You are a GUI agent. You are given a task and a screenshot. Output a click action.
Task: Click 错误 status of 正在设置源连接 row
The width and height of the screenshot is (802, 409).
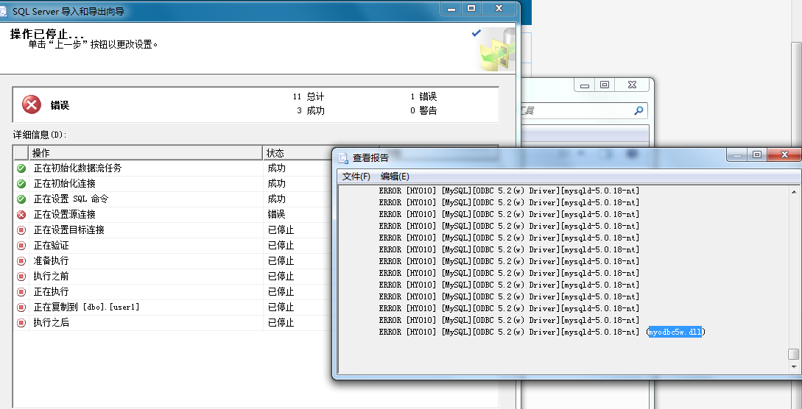(276, 215)
